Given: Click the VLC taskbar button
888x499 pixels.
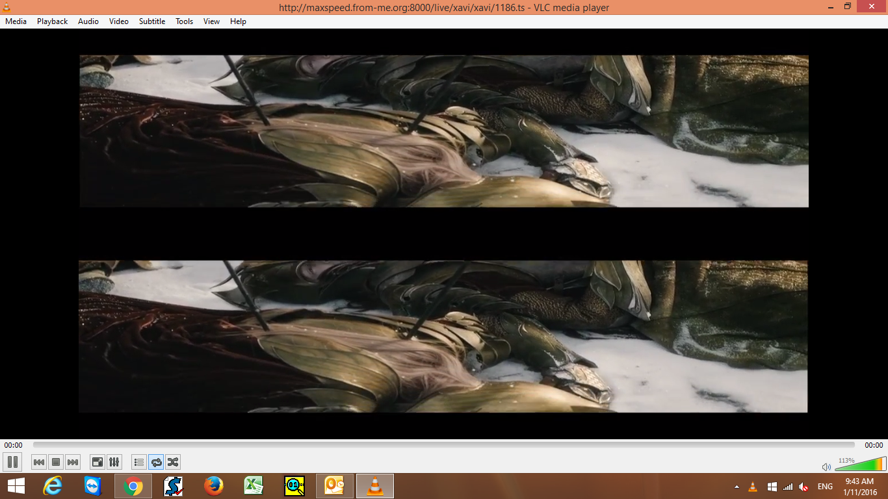Looking at the screenshot, I should point(375,486).
